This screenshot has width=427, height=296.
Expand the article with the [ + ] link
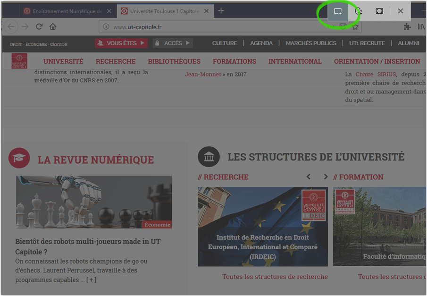click(91, 279)
